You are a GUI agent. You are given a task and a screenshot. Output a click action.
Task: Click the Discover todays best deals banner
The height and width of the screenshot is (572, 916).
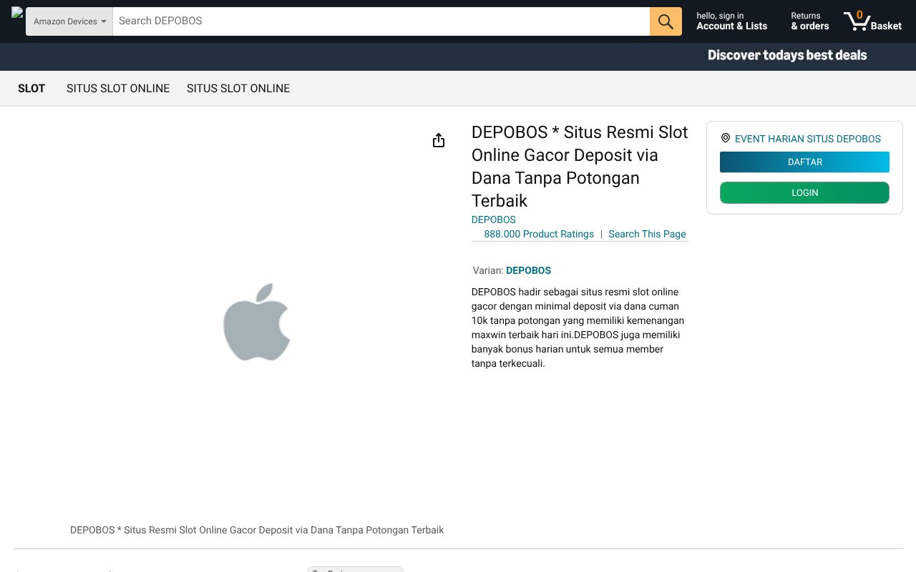click(786, 56)
